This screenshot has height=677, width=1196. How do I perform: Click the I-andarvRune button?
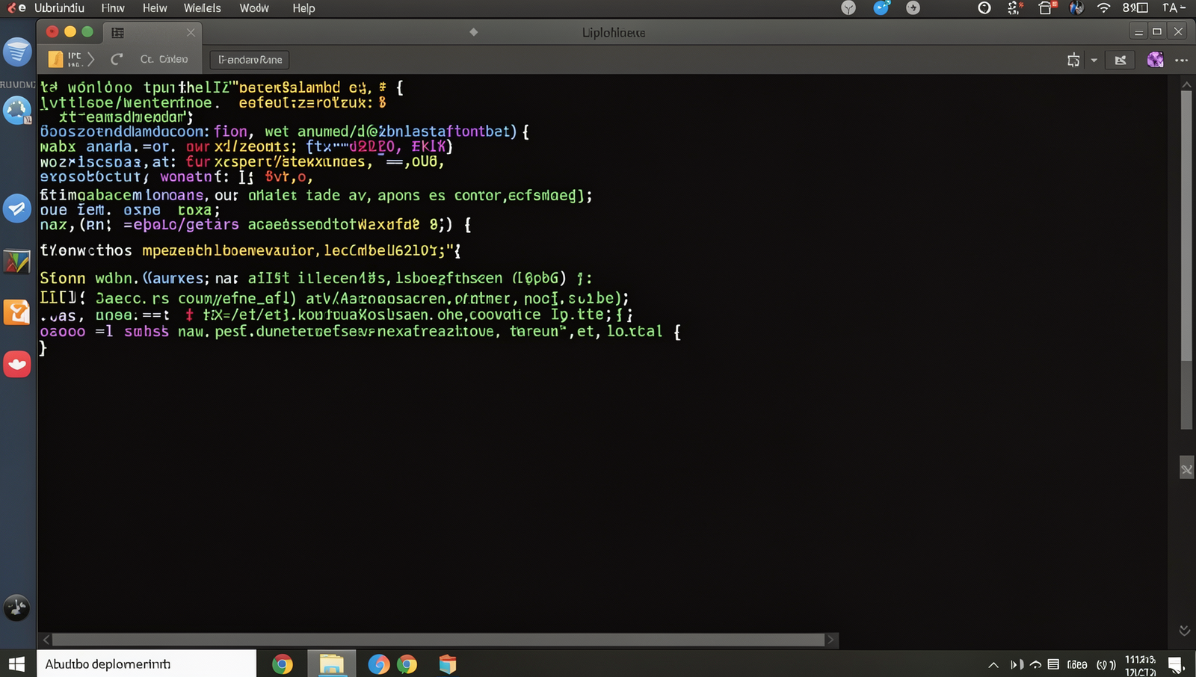(250, 60)
